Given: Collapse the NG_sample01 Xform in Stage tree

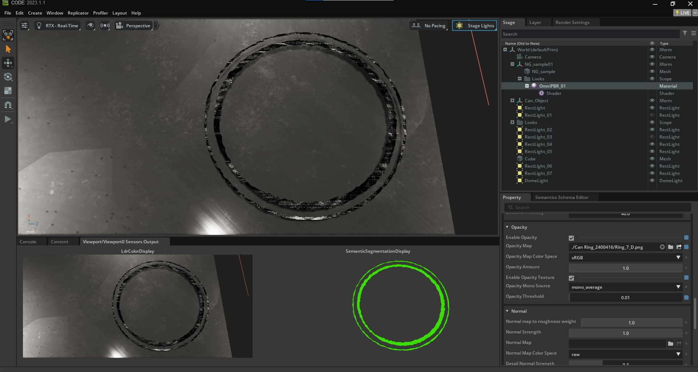Looking at the screenshot, I should [512, 64].
